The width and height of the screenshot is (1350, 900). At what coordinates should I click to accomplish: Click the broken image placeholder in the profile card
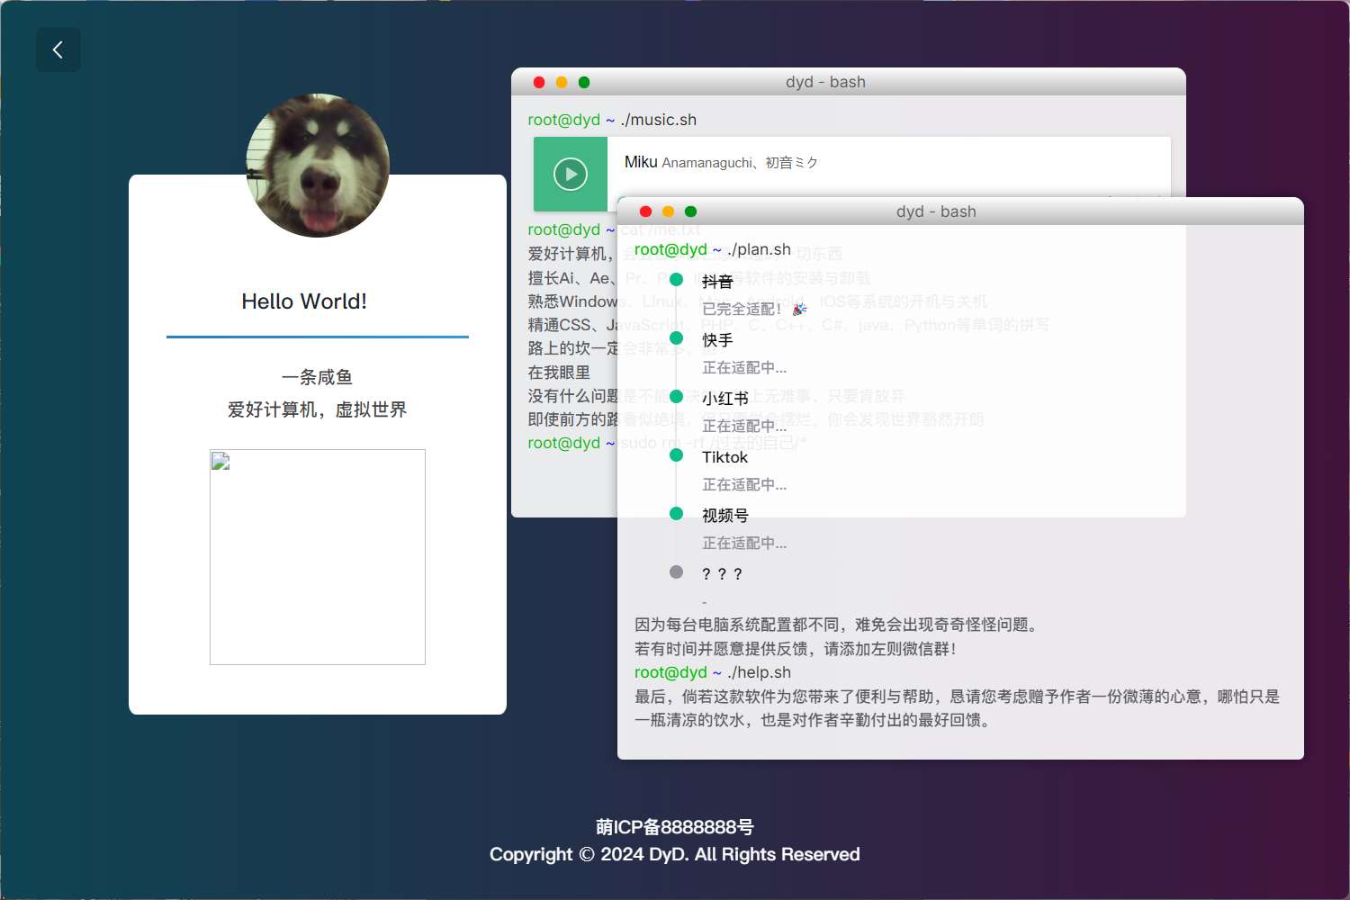317,557
